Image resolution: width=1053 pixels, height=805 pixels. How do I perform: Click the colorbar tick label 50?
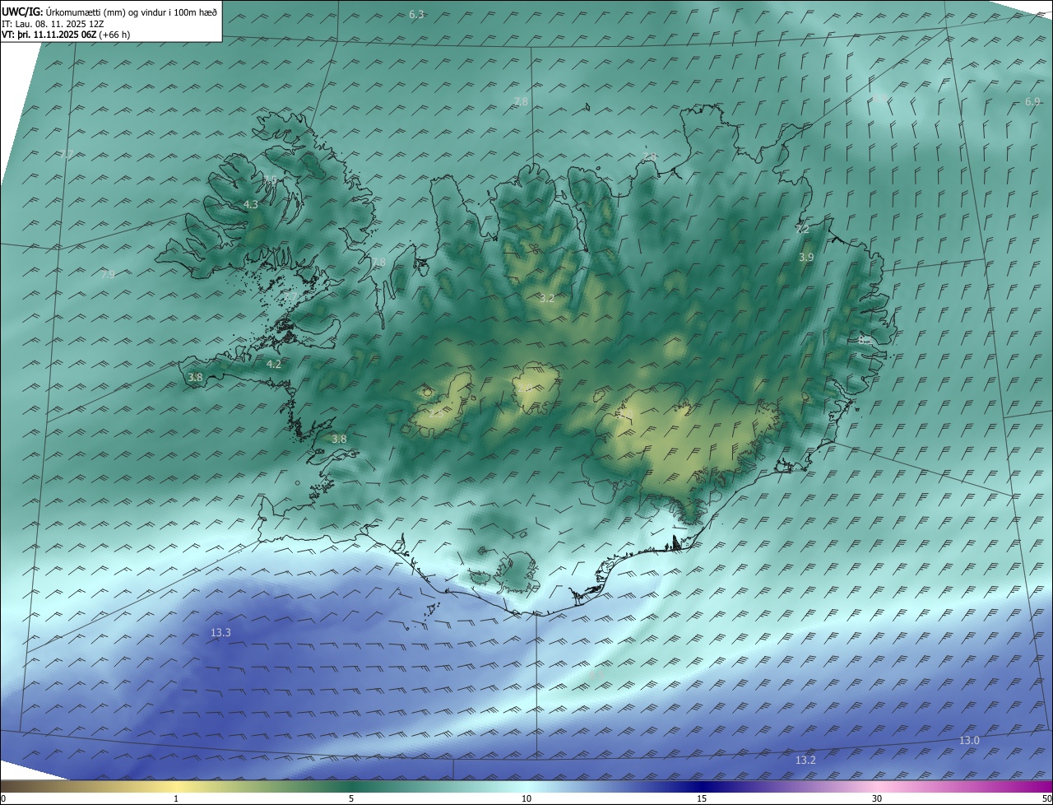(x=1046, y=798)
